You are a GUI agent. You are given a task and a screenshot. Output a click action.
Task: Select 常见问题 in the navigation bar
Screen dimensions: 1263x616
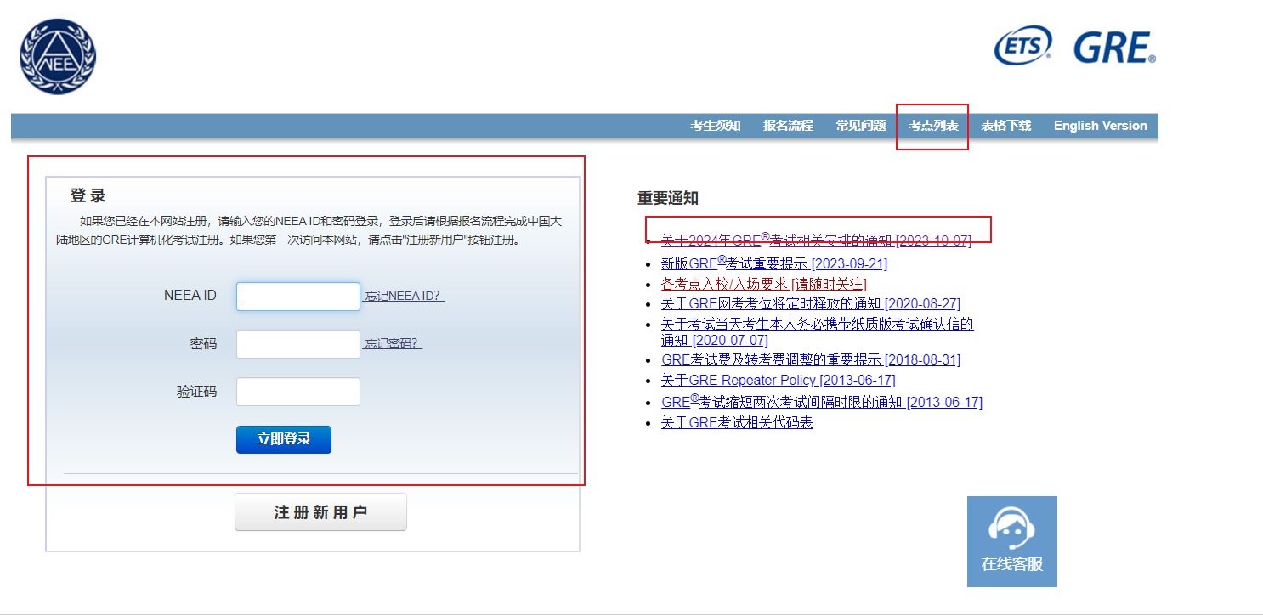coord(860,126)
